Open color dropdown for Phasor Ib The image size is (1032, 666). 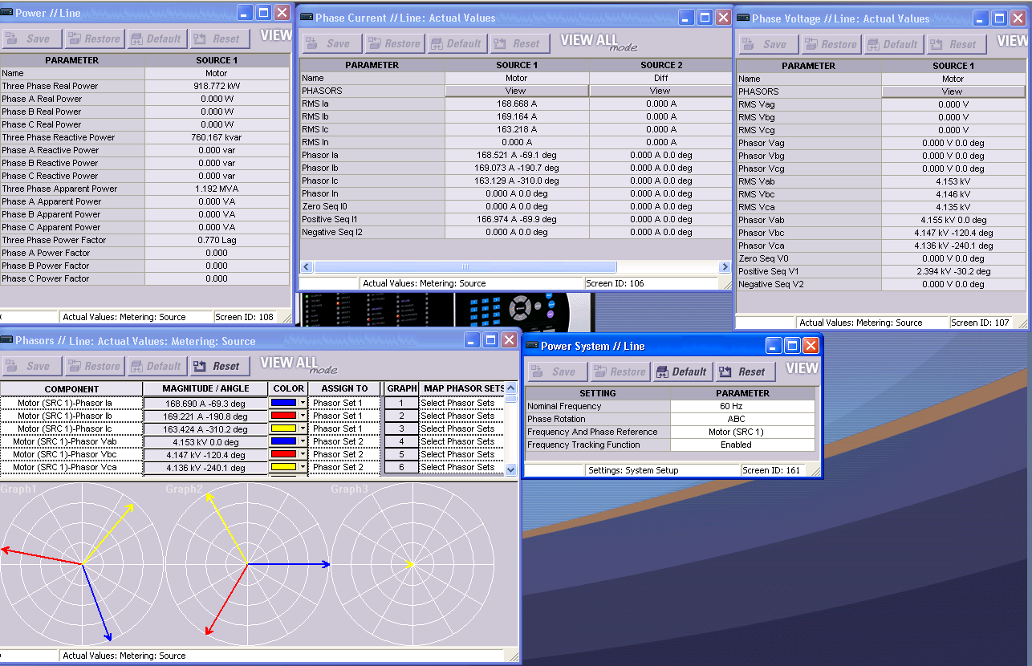(303, 416)
